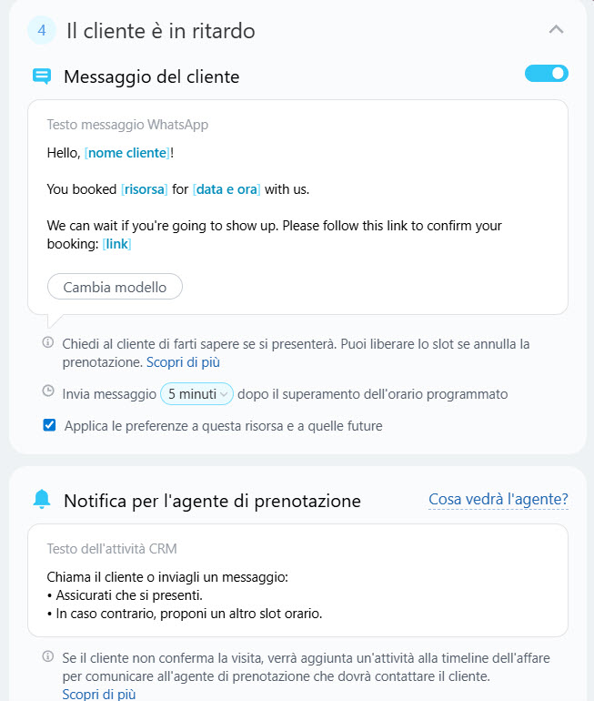Click the [risorsa] placeholder in message

point(145,189)
